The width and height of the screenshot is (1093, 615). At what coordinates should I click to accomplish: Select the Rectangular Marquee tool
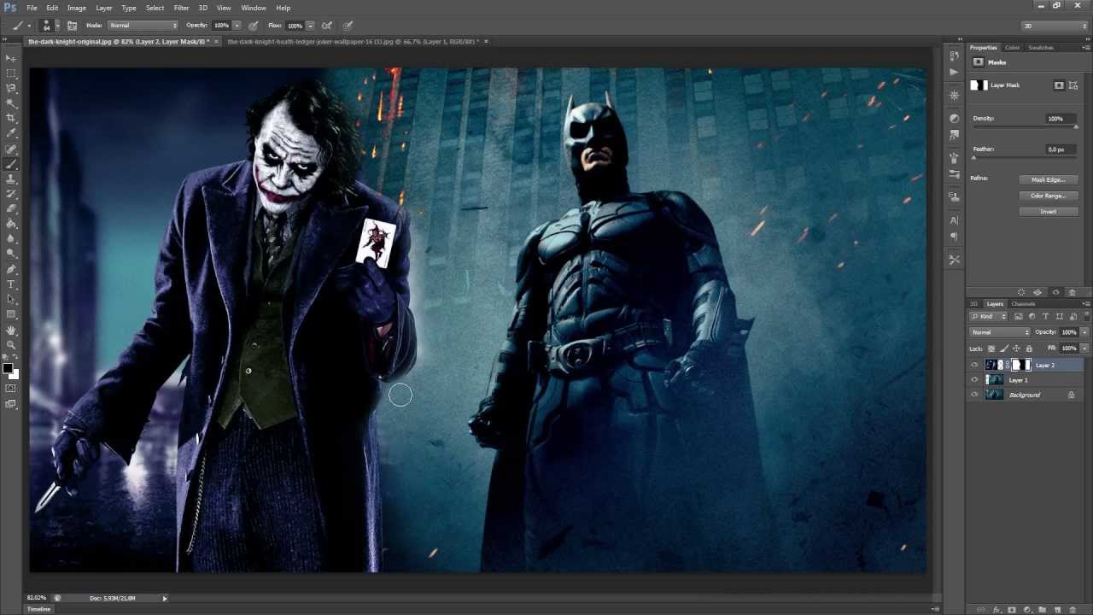point(11,73)
